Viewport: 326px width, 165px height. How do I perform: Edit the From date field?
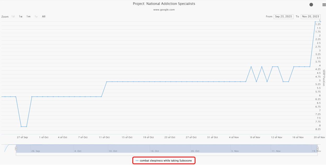(283, 17)
